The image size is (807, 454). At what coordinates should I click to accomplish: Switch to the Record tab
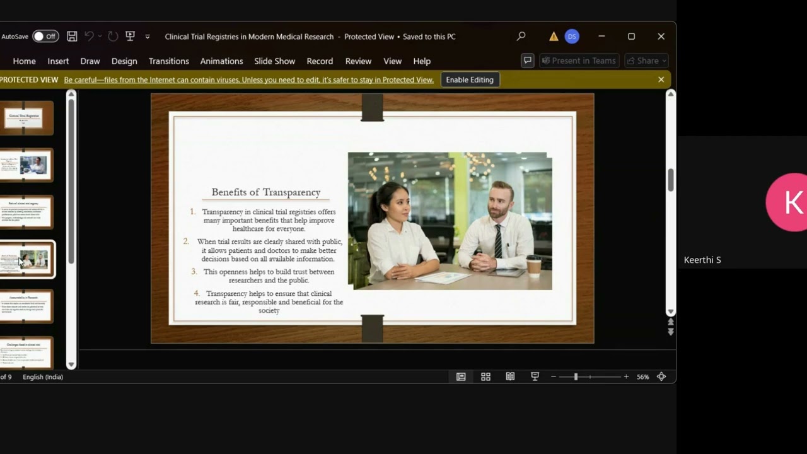[x=320, y=61]
